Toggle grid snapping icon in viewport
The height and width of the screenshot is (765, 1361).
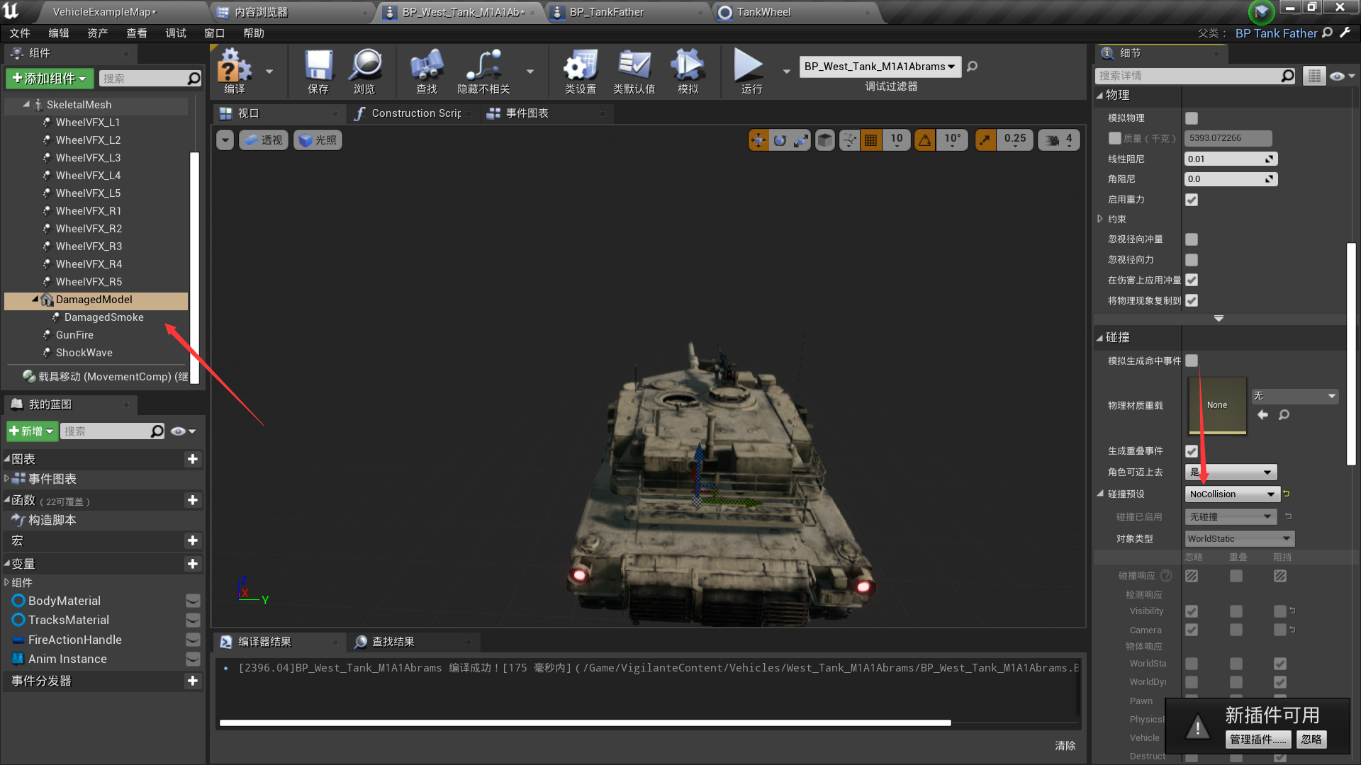870,140
